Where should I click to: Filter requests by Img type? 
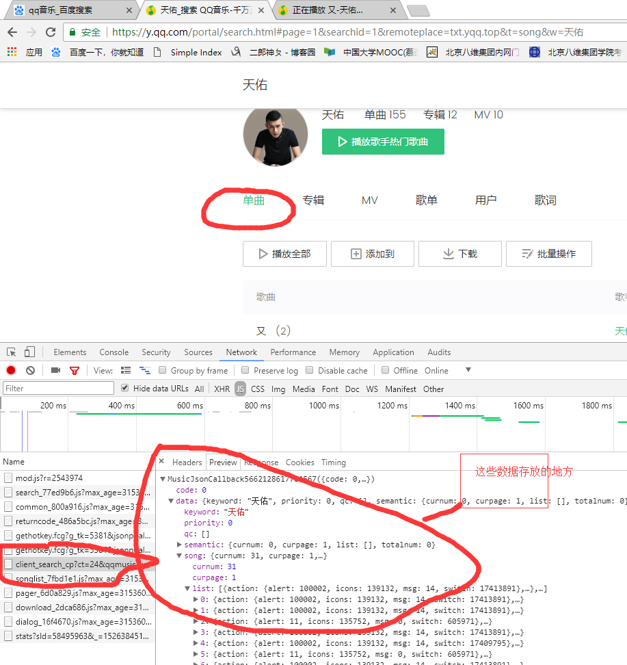(278, 389)
